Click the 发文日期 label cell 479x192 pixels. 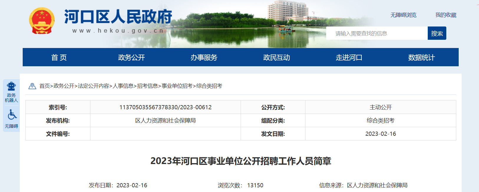click(273, 134)
